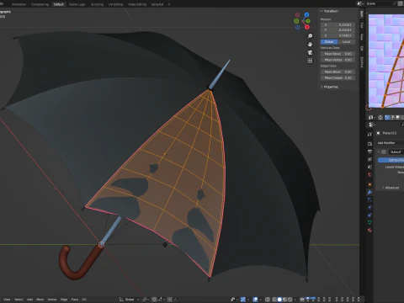The width and height of the screenshot is (404, 303).
Task: Open the Tool properties tab icon
Action: coord(369,134)
